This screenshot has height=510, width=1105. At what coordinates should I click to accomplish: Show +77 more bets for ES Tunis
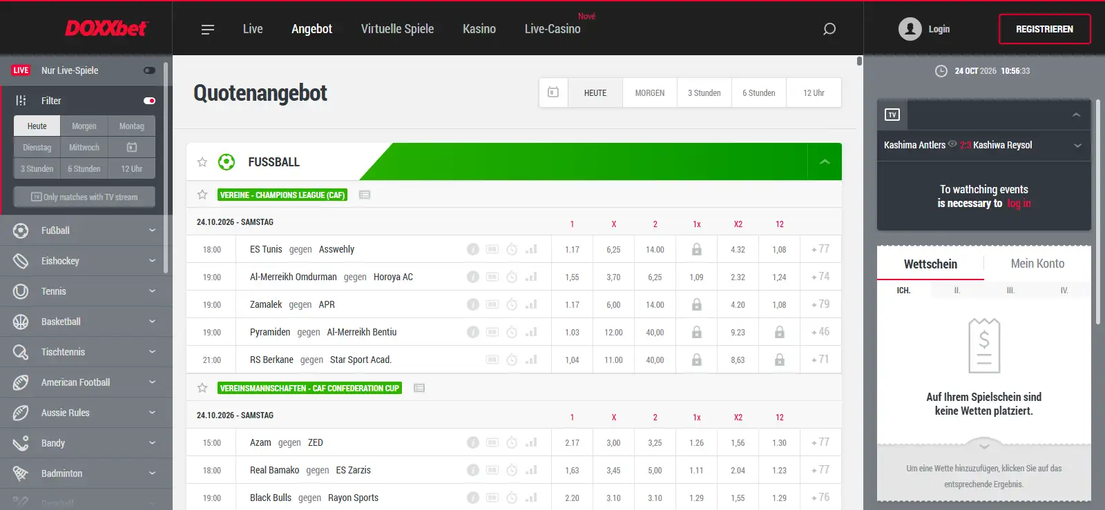(820, 249)
